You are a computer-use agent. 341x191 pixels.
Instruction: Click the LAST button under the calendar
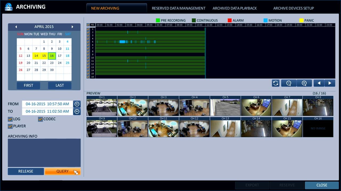[60, 85]
